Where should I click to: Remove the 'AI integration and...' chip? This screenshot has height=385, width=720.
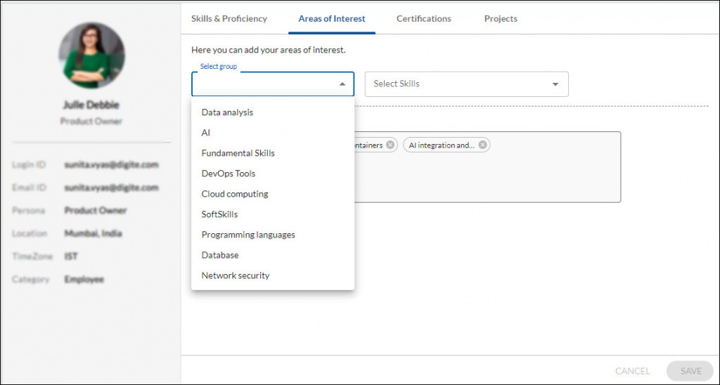pyautogui.click(x=482, y=145)
